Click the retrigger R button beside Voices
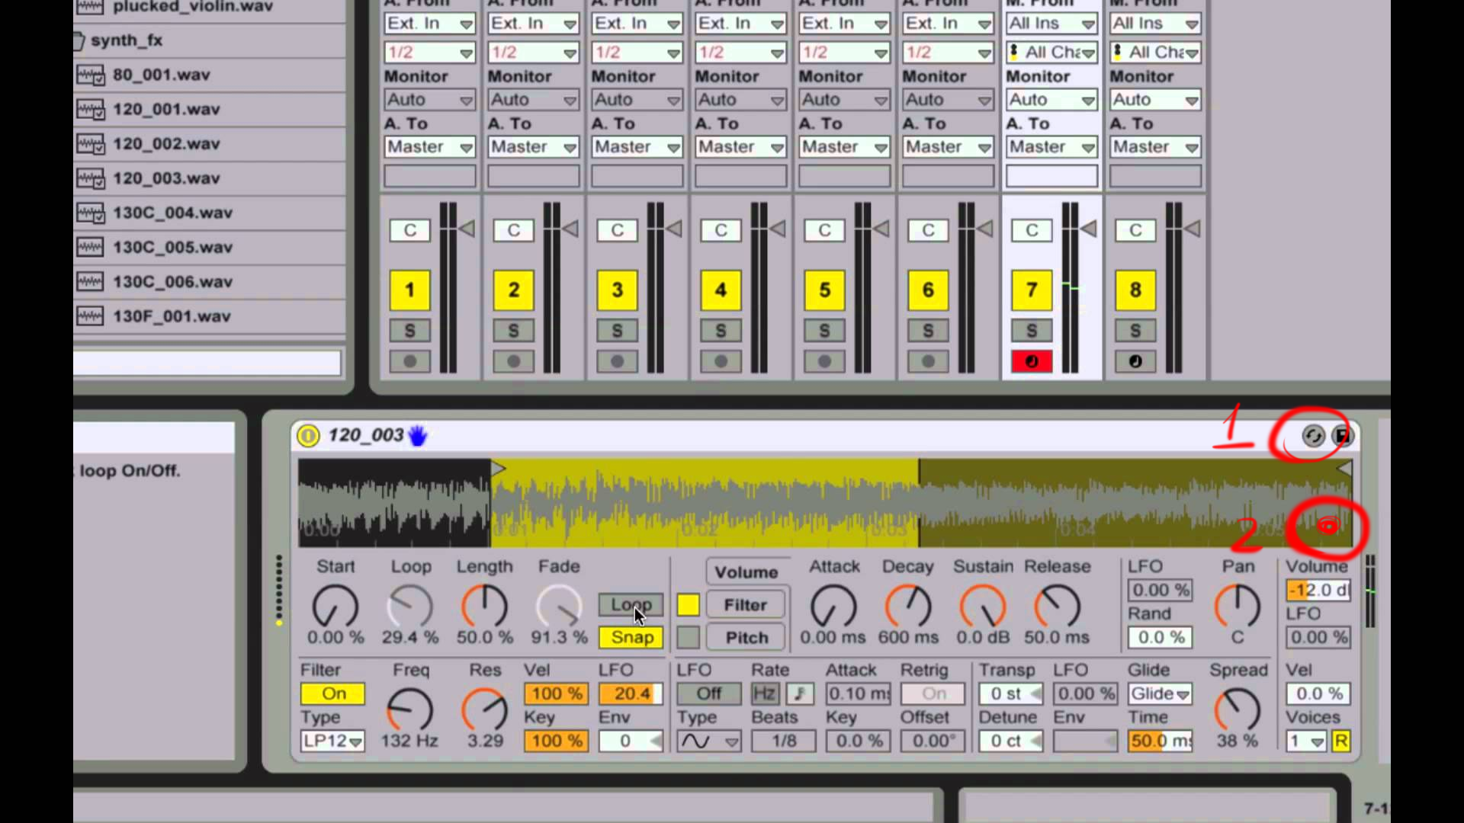Image resolution: width=1464 pixels, height=823 pixels. click(x=1340, y=741)
